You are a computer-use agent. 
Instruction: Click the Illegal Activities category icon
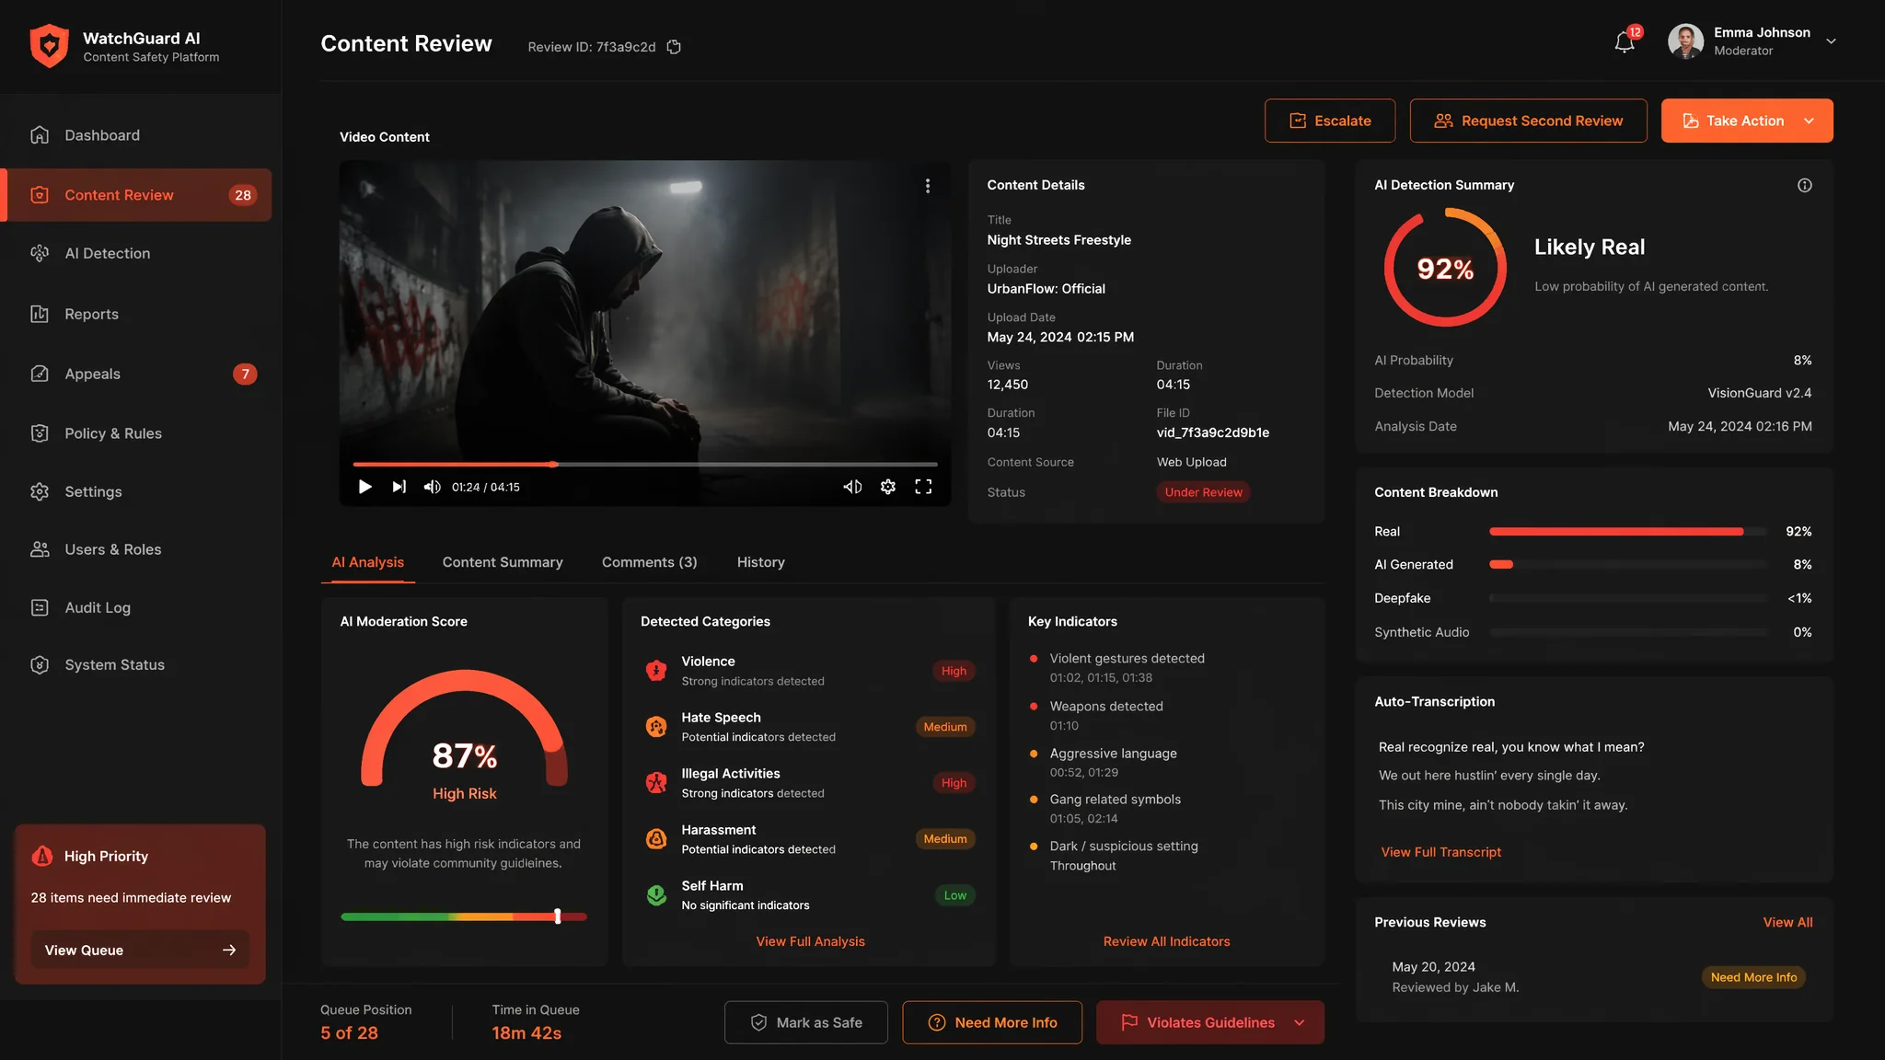click(656, 783)
